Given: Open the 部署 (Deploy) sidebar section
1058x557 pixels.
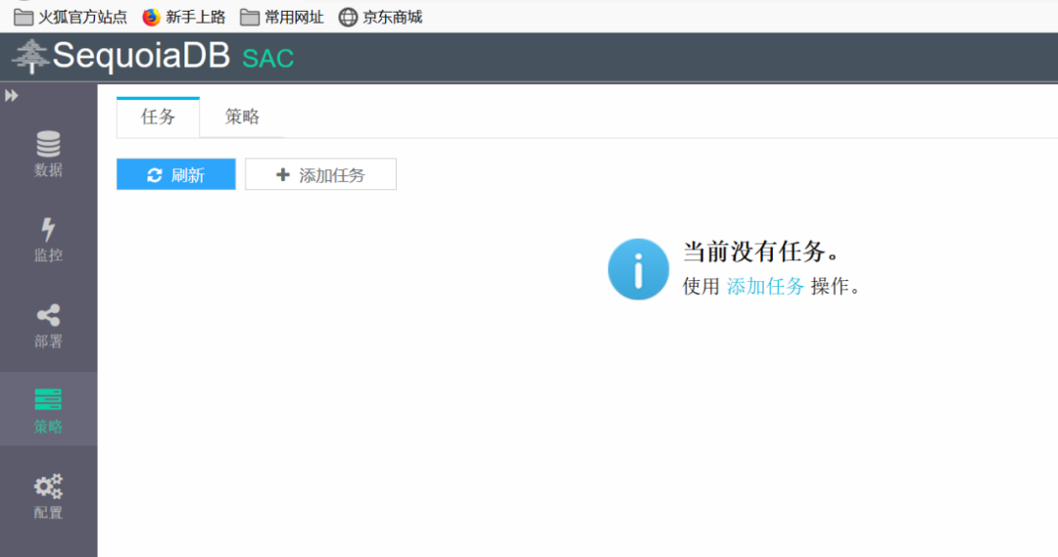Looking at the screenshot, I should [48, 326].
